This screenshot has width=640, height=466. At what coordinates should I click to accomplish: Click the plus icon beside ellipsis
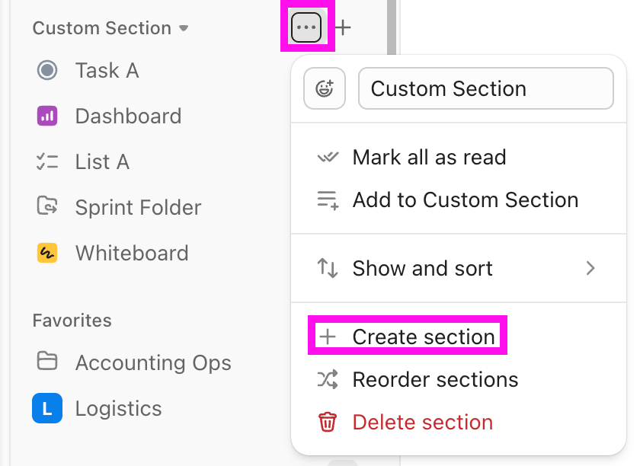[x=343, y=27]
